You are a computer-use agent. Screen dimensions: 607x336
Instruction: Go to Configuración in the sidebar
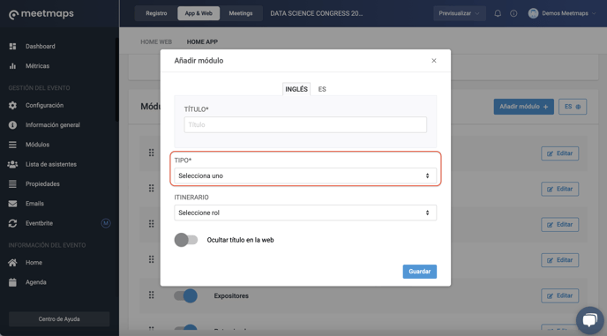44,105
